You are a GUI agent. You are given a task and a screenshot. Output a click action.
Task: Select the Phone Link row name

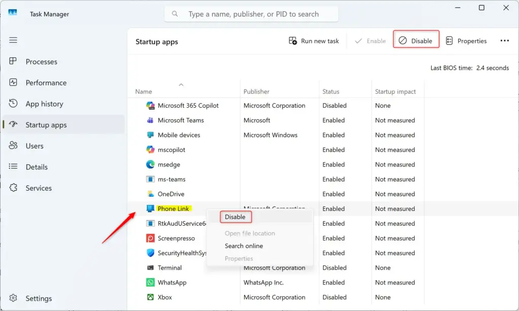(173, 209)
